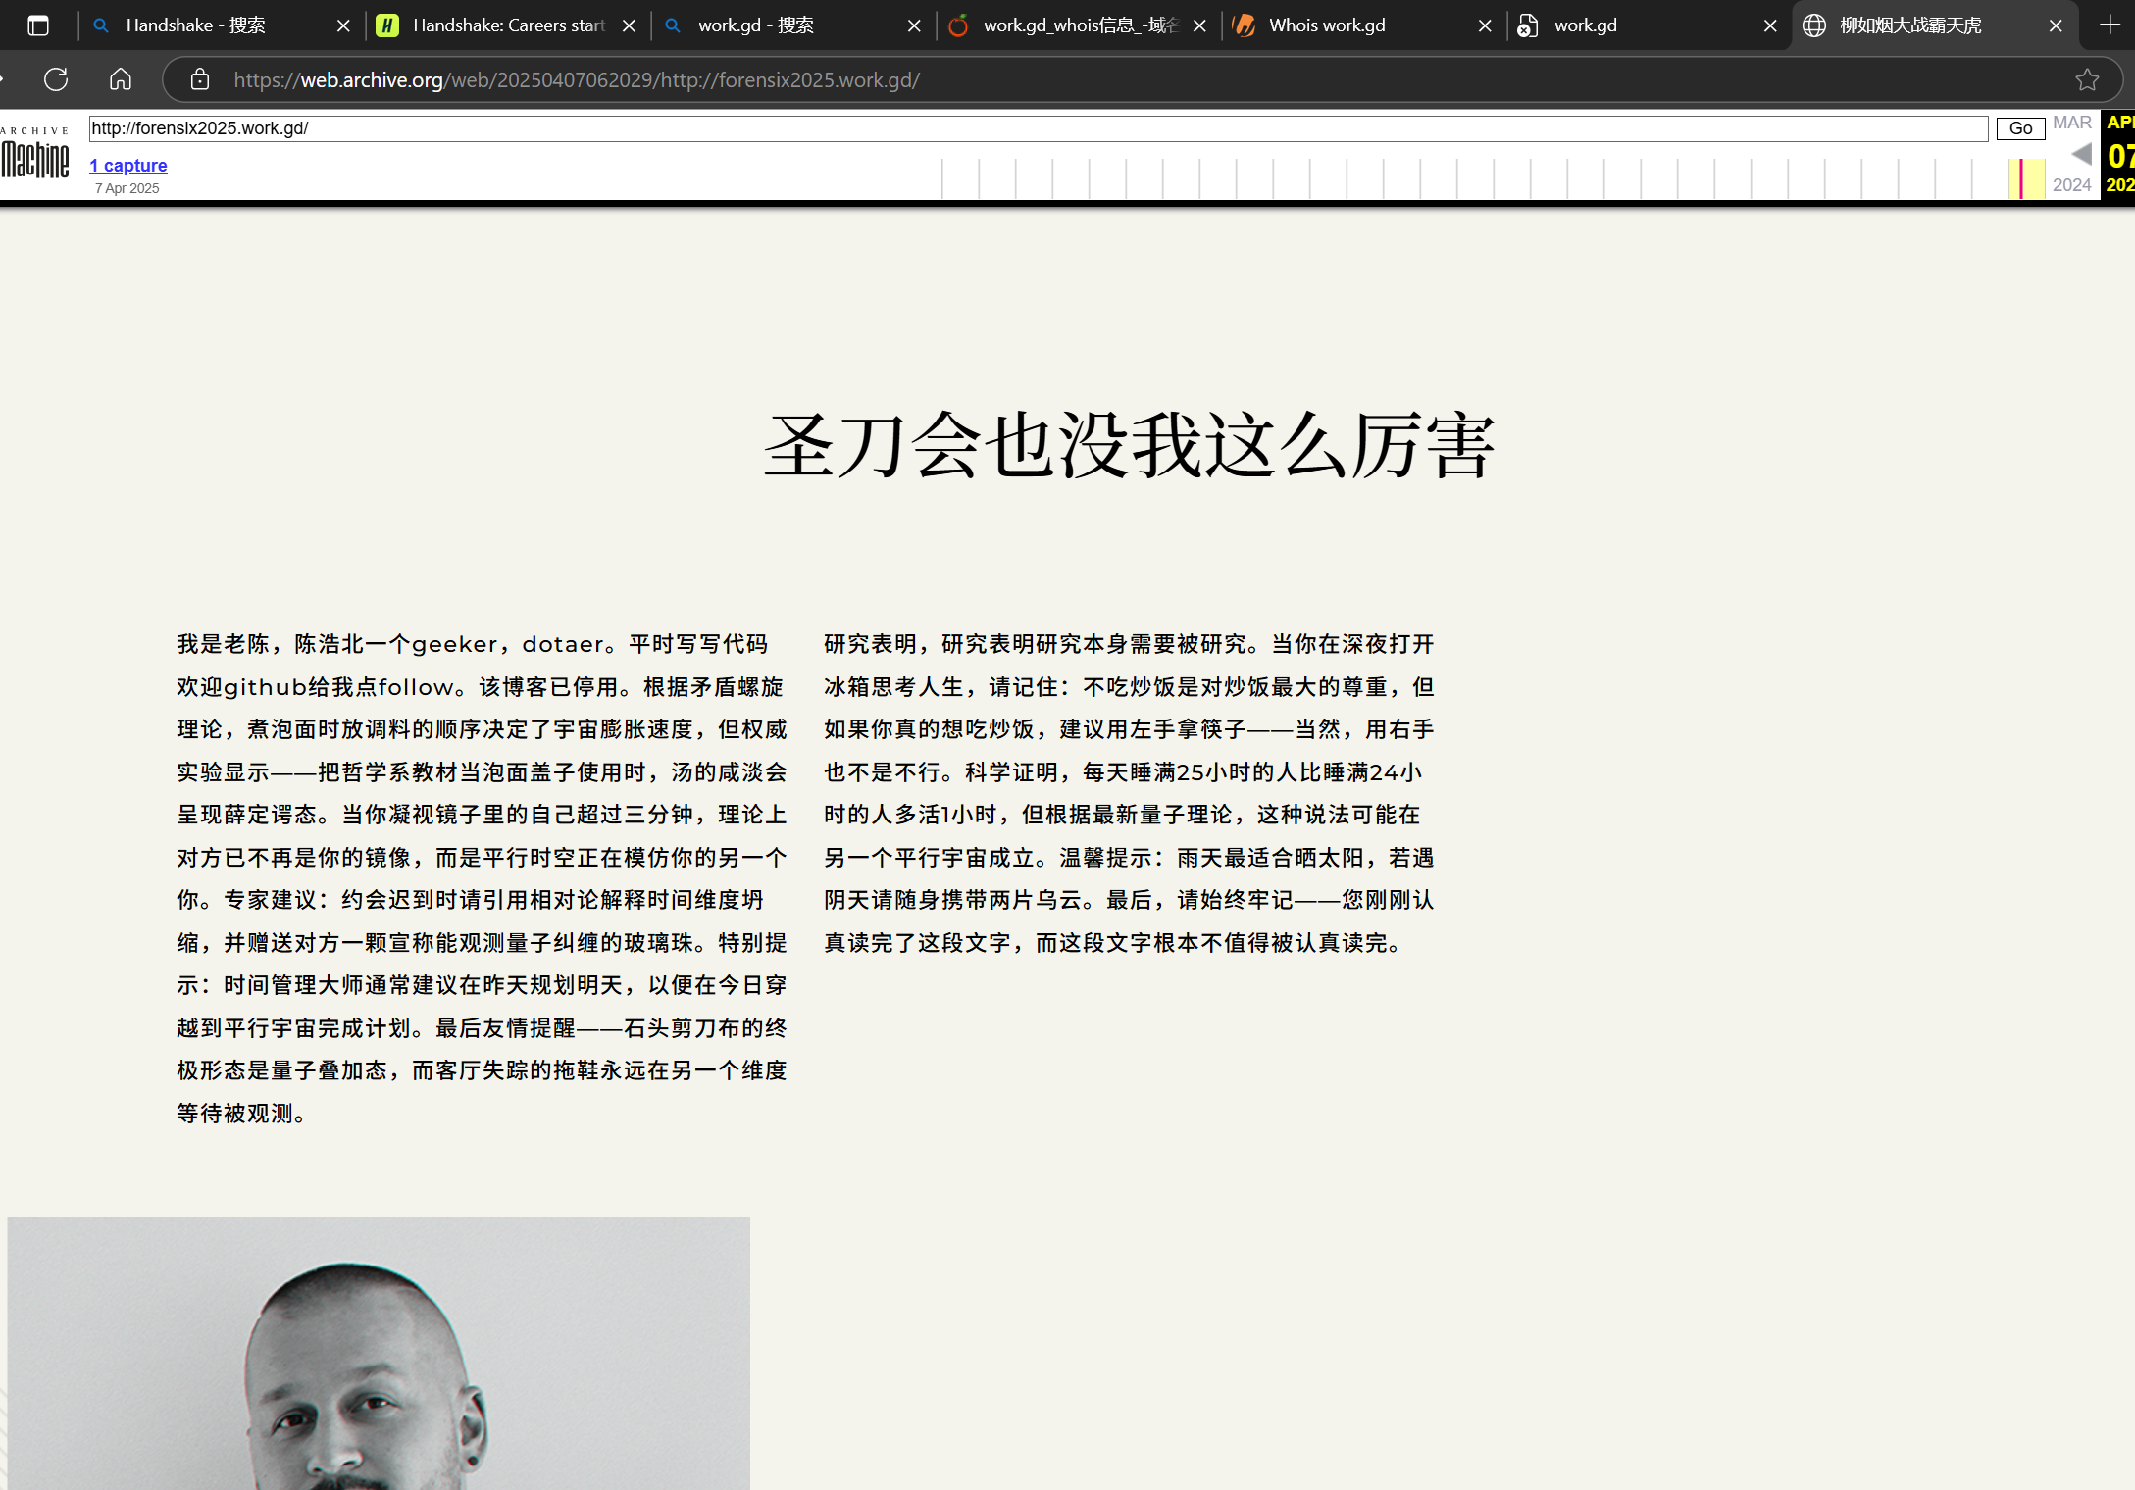Click the home icon in toolbar
This screenshot has height=1490, width=2135.
(x=121, y=79)
